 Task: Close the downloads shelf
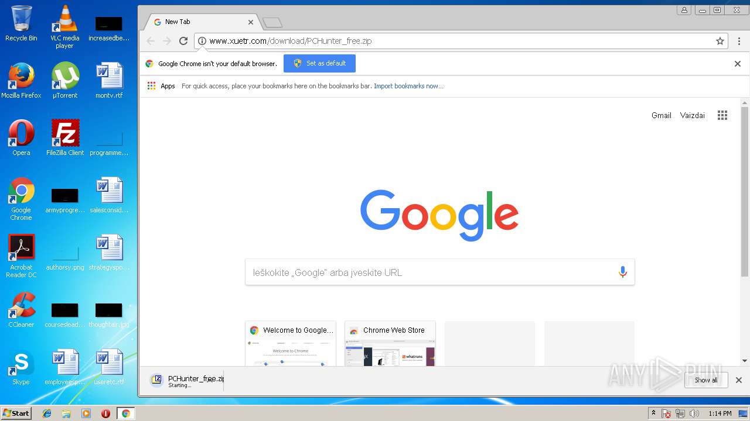pos(739,380)
